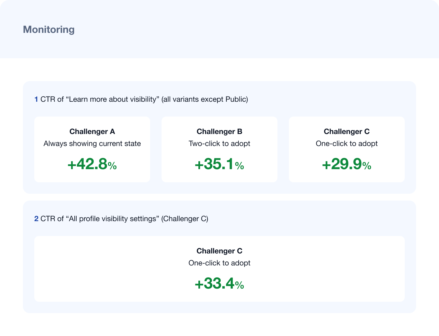Click the +42.8% value
Image resolution: width=439 pixels, height=336 pixels.
[x=92, y=165]
